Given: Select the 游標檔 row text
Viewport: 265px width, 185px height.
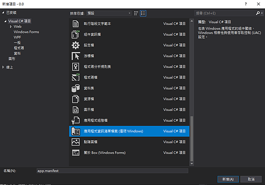Looking at the screenshot, I should click(89, 56).
